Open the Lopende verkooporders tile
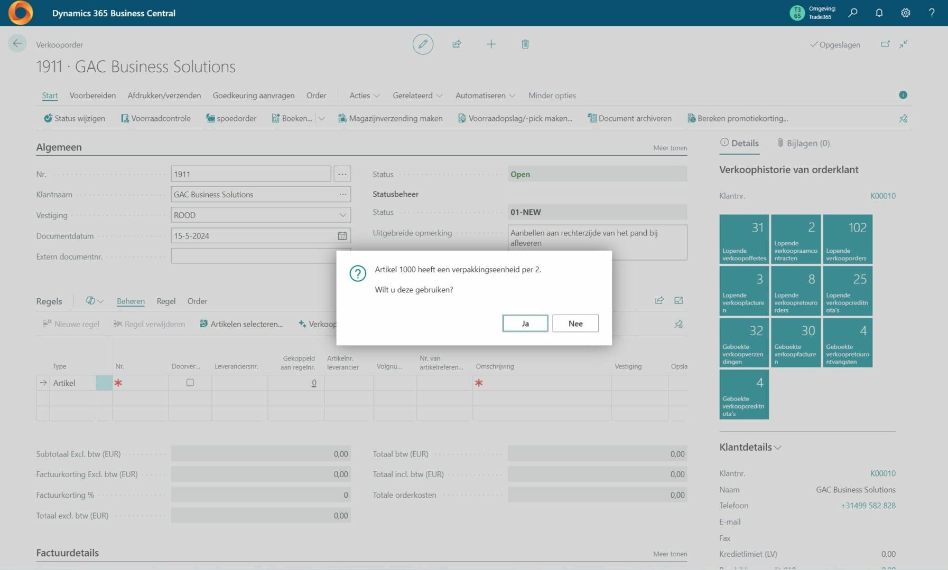This screenshot has height=570, width=948. coord(847,239)
